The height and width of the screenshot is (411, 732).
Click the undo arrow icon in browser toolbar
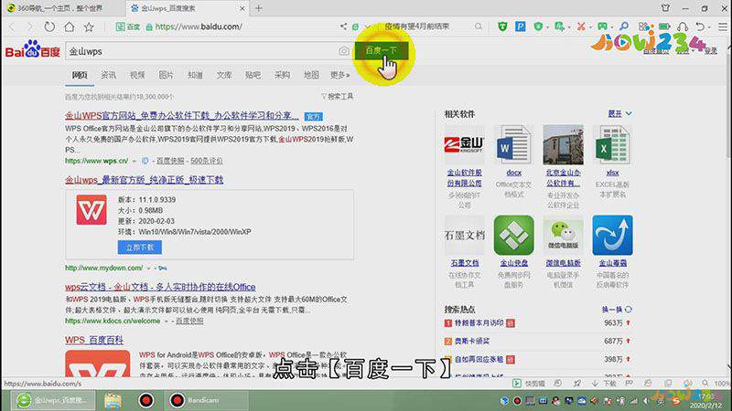tap(700, 26)
